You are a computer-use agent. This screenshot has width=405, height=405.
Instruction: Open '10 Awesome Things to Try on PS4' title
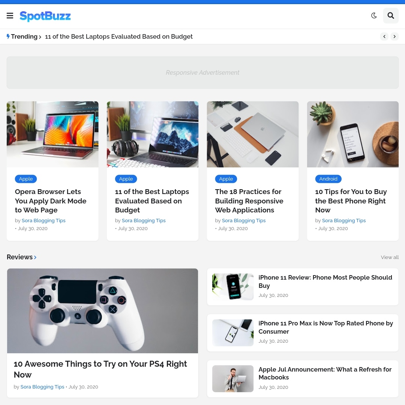(x=100, y=369)
